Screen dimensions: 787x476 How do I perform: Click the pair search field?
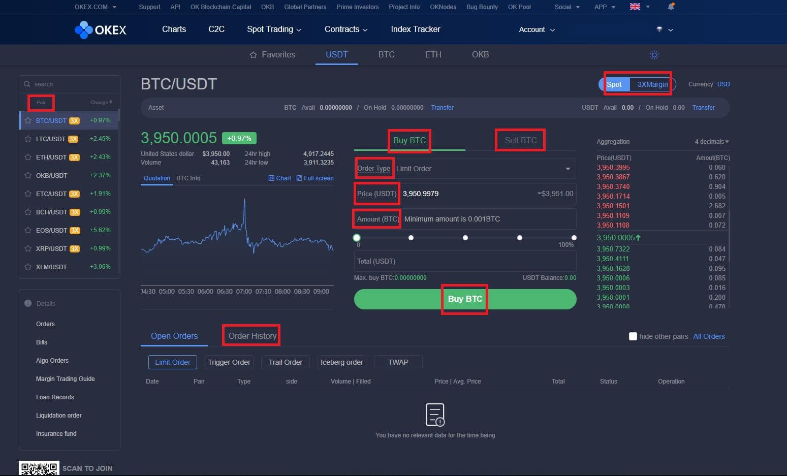pos(70,84)
